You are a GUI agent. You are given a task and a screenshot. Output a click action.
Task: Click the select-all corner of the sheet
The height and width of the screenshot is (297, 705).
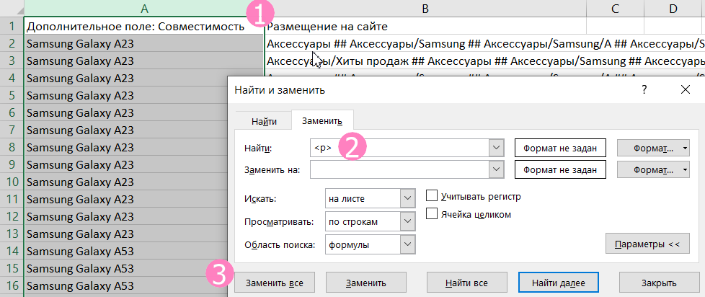(12, 8)
